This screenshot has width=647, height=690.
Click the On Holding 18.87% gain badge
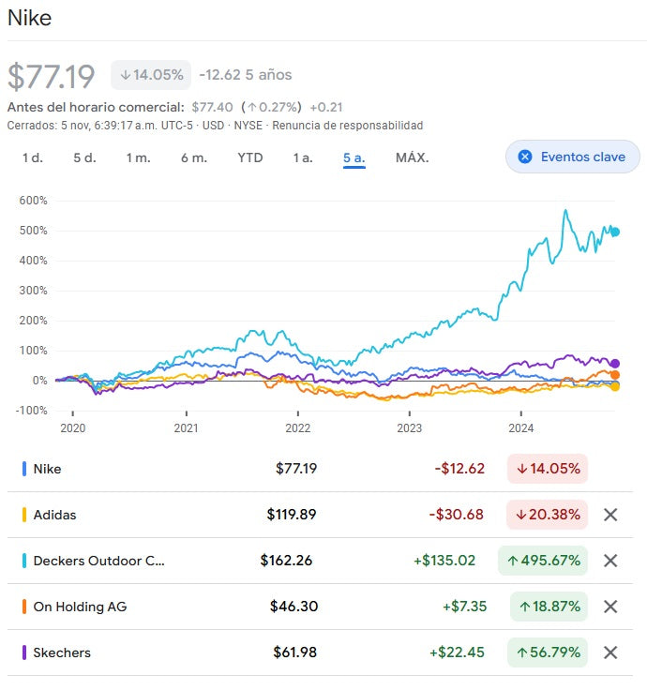click(x=549, y=607)
